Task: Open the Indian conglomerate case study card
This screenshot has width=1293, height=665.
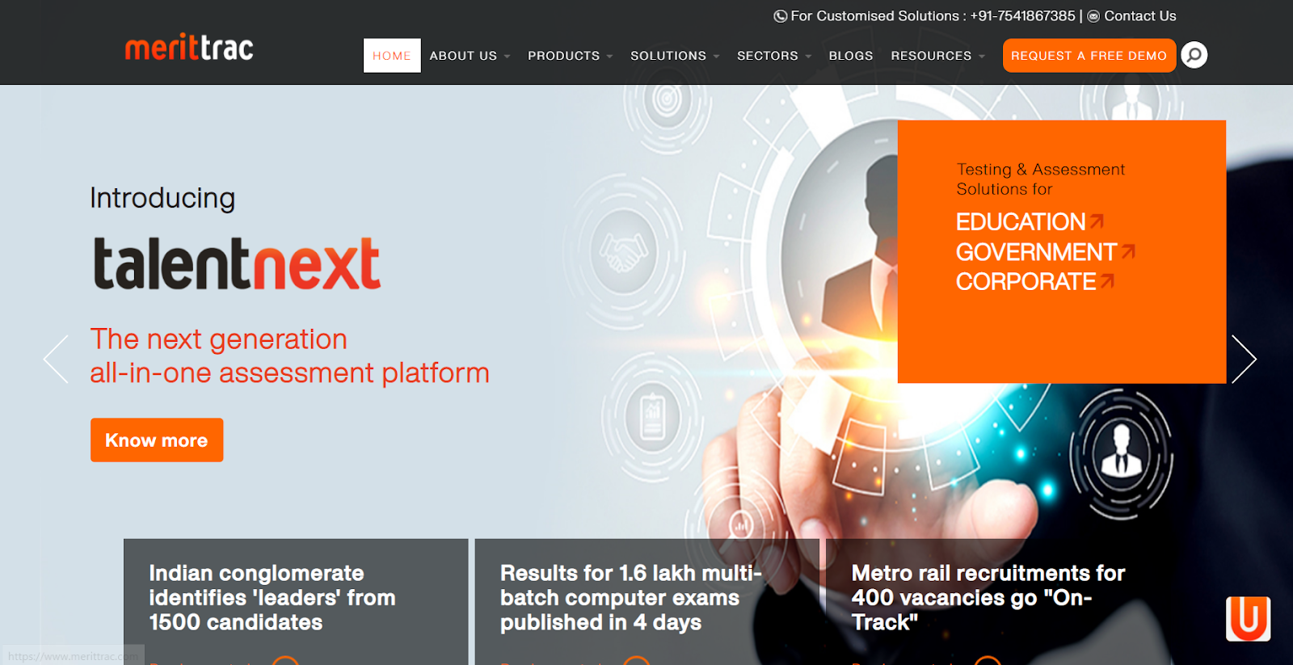Action: coord(272,598)
